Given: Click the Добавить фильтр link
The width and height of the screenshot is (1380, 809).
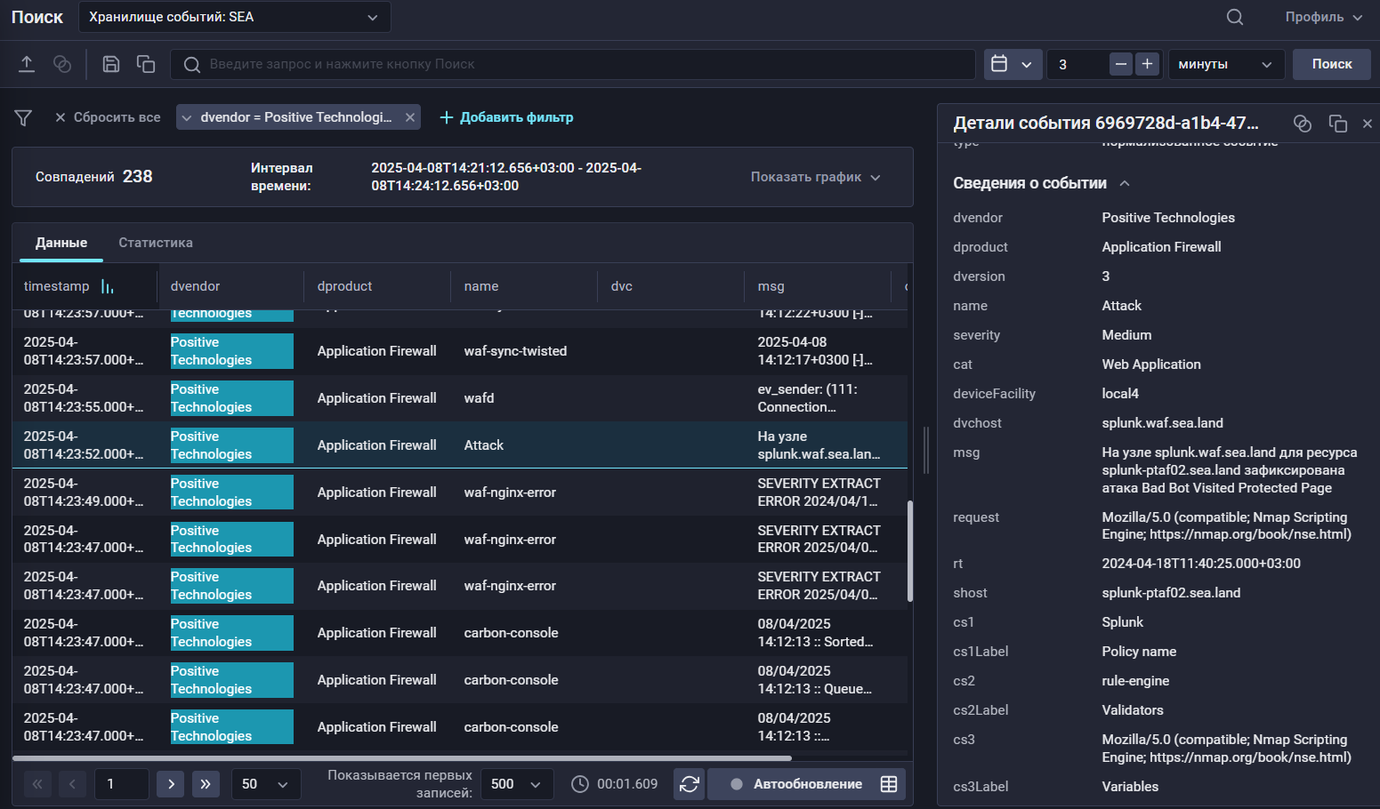Looking at the screenshot, I should click(507, 117).
